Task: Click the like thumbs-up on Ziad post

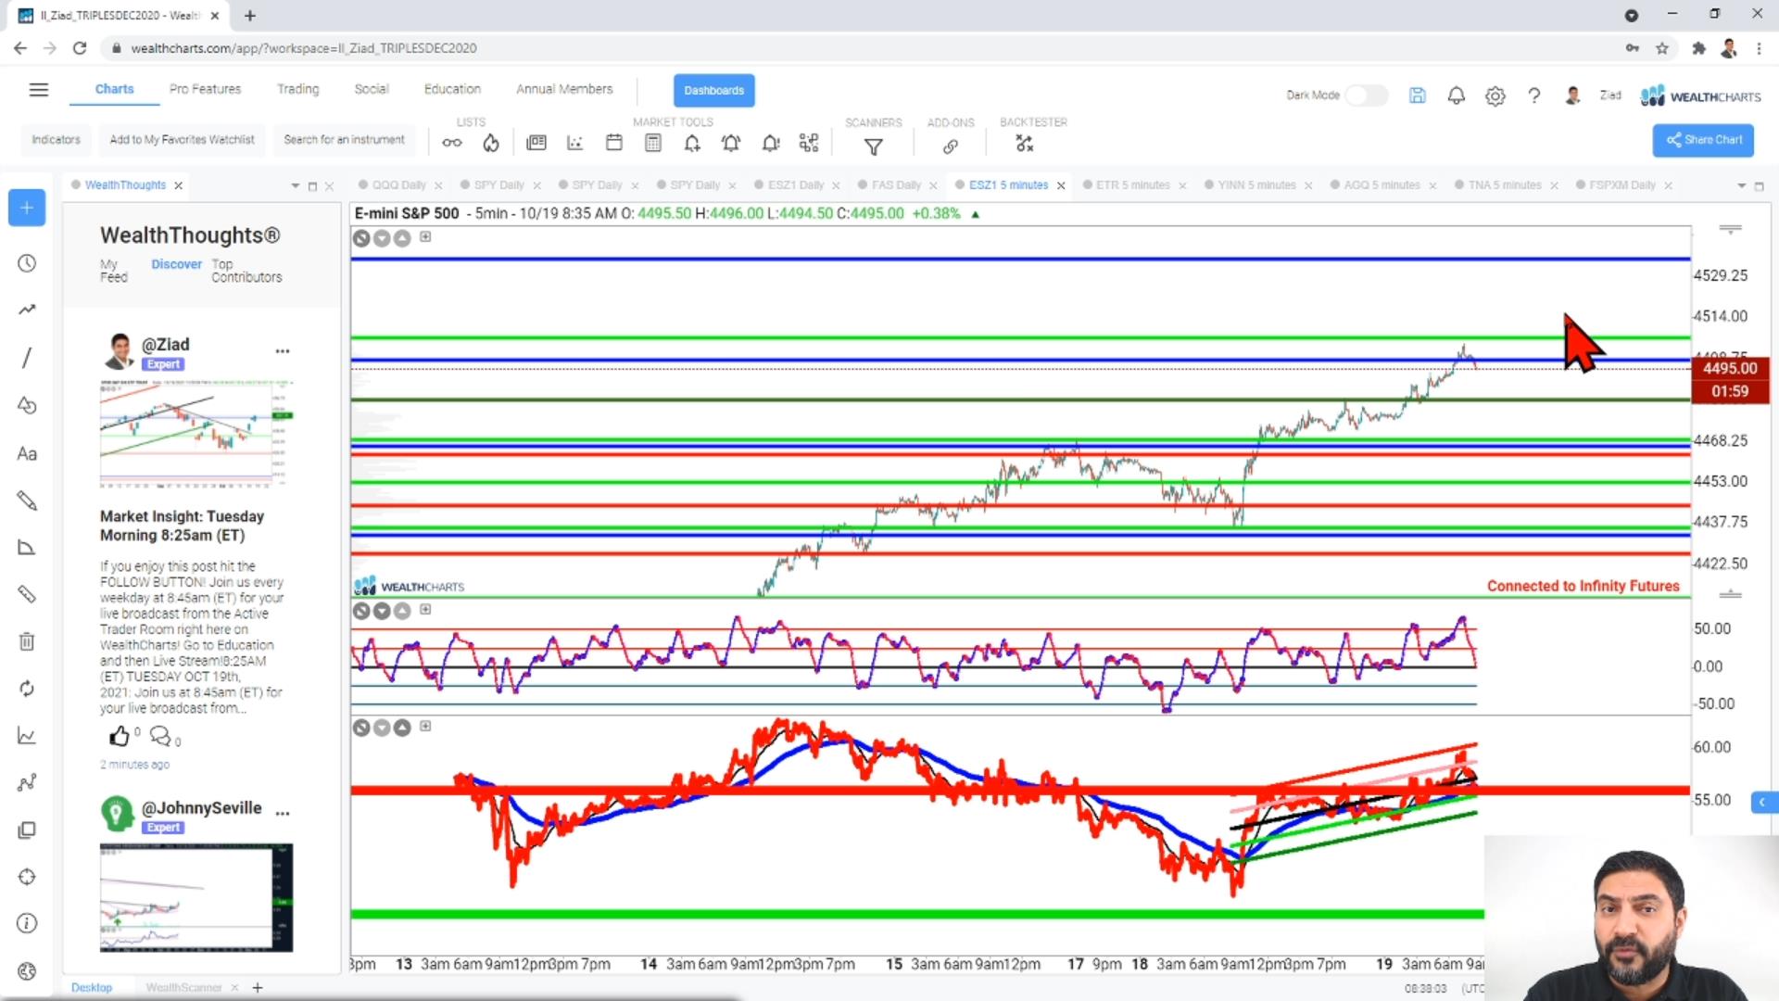Action: 119,737
